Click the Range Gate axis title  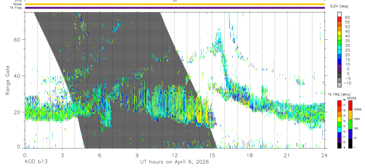[x=7, y=80]
